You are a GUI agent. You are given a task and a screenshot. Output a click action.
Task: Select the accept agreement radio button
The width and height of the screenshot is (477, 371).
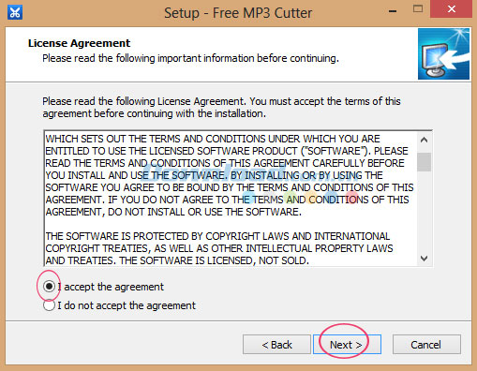[x=49, y=286]
